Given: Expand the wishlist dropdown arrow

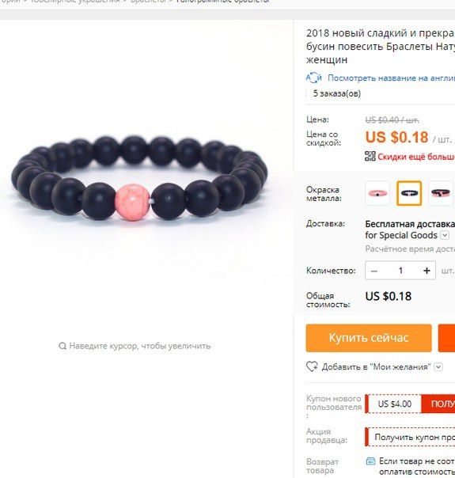Looking at the screenshot, I should pyautogui.click(x=438, y=366).
